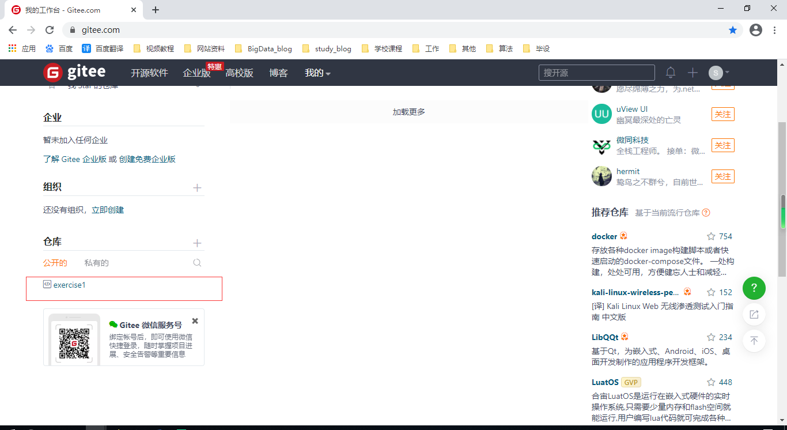Open the BigData_blog bookmark folder
This screenshot has height=430, width=787.
(263, 48)
